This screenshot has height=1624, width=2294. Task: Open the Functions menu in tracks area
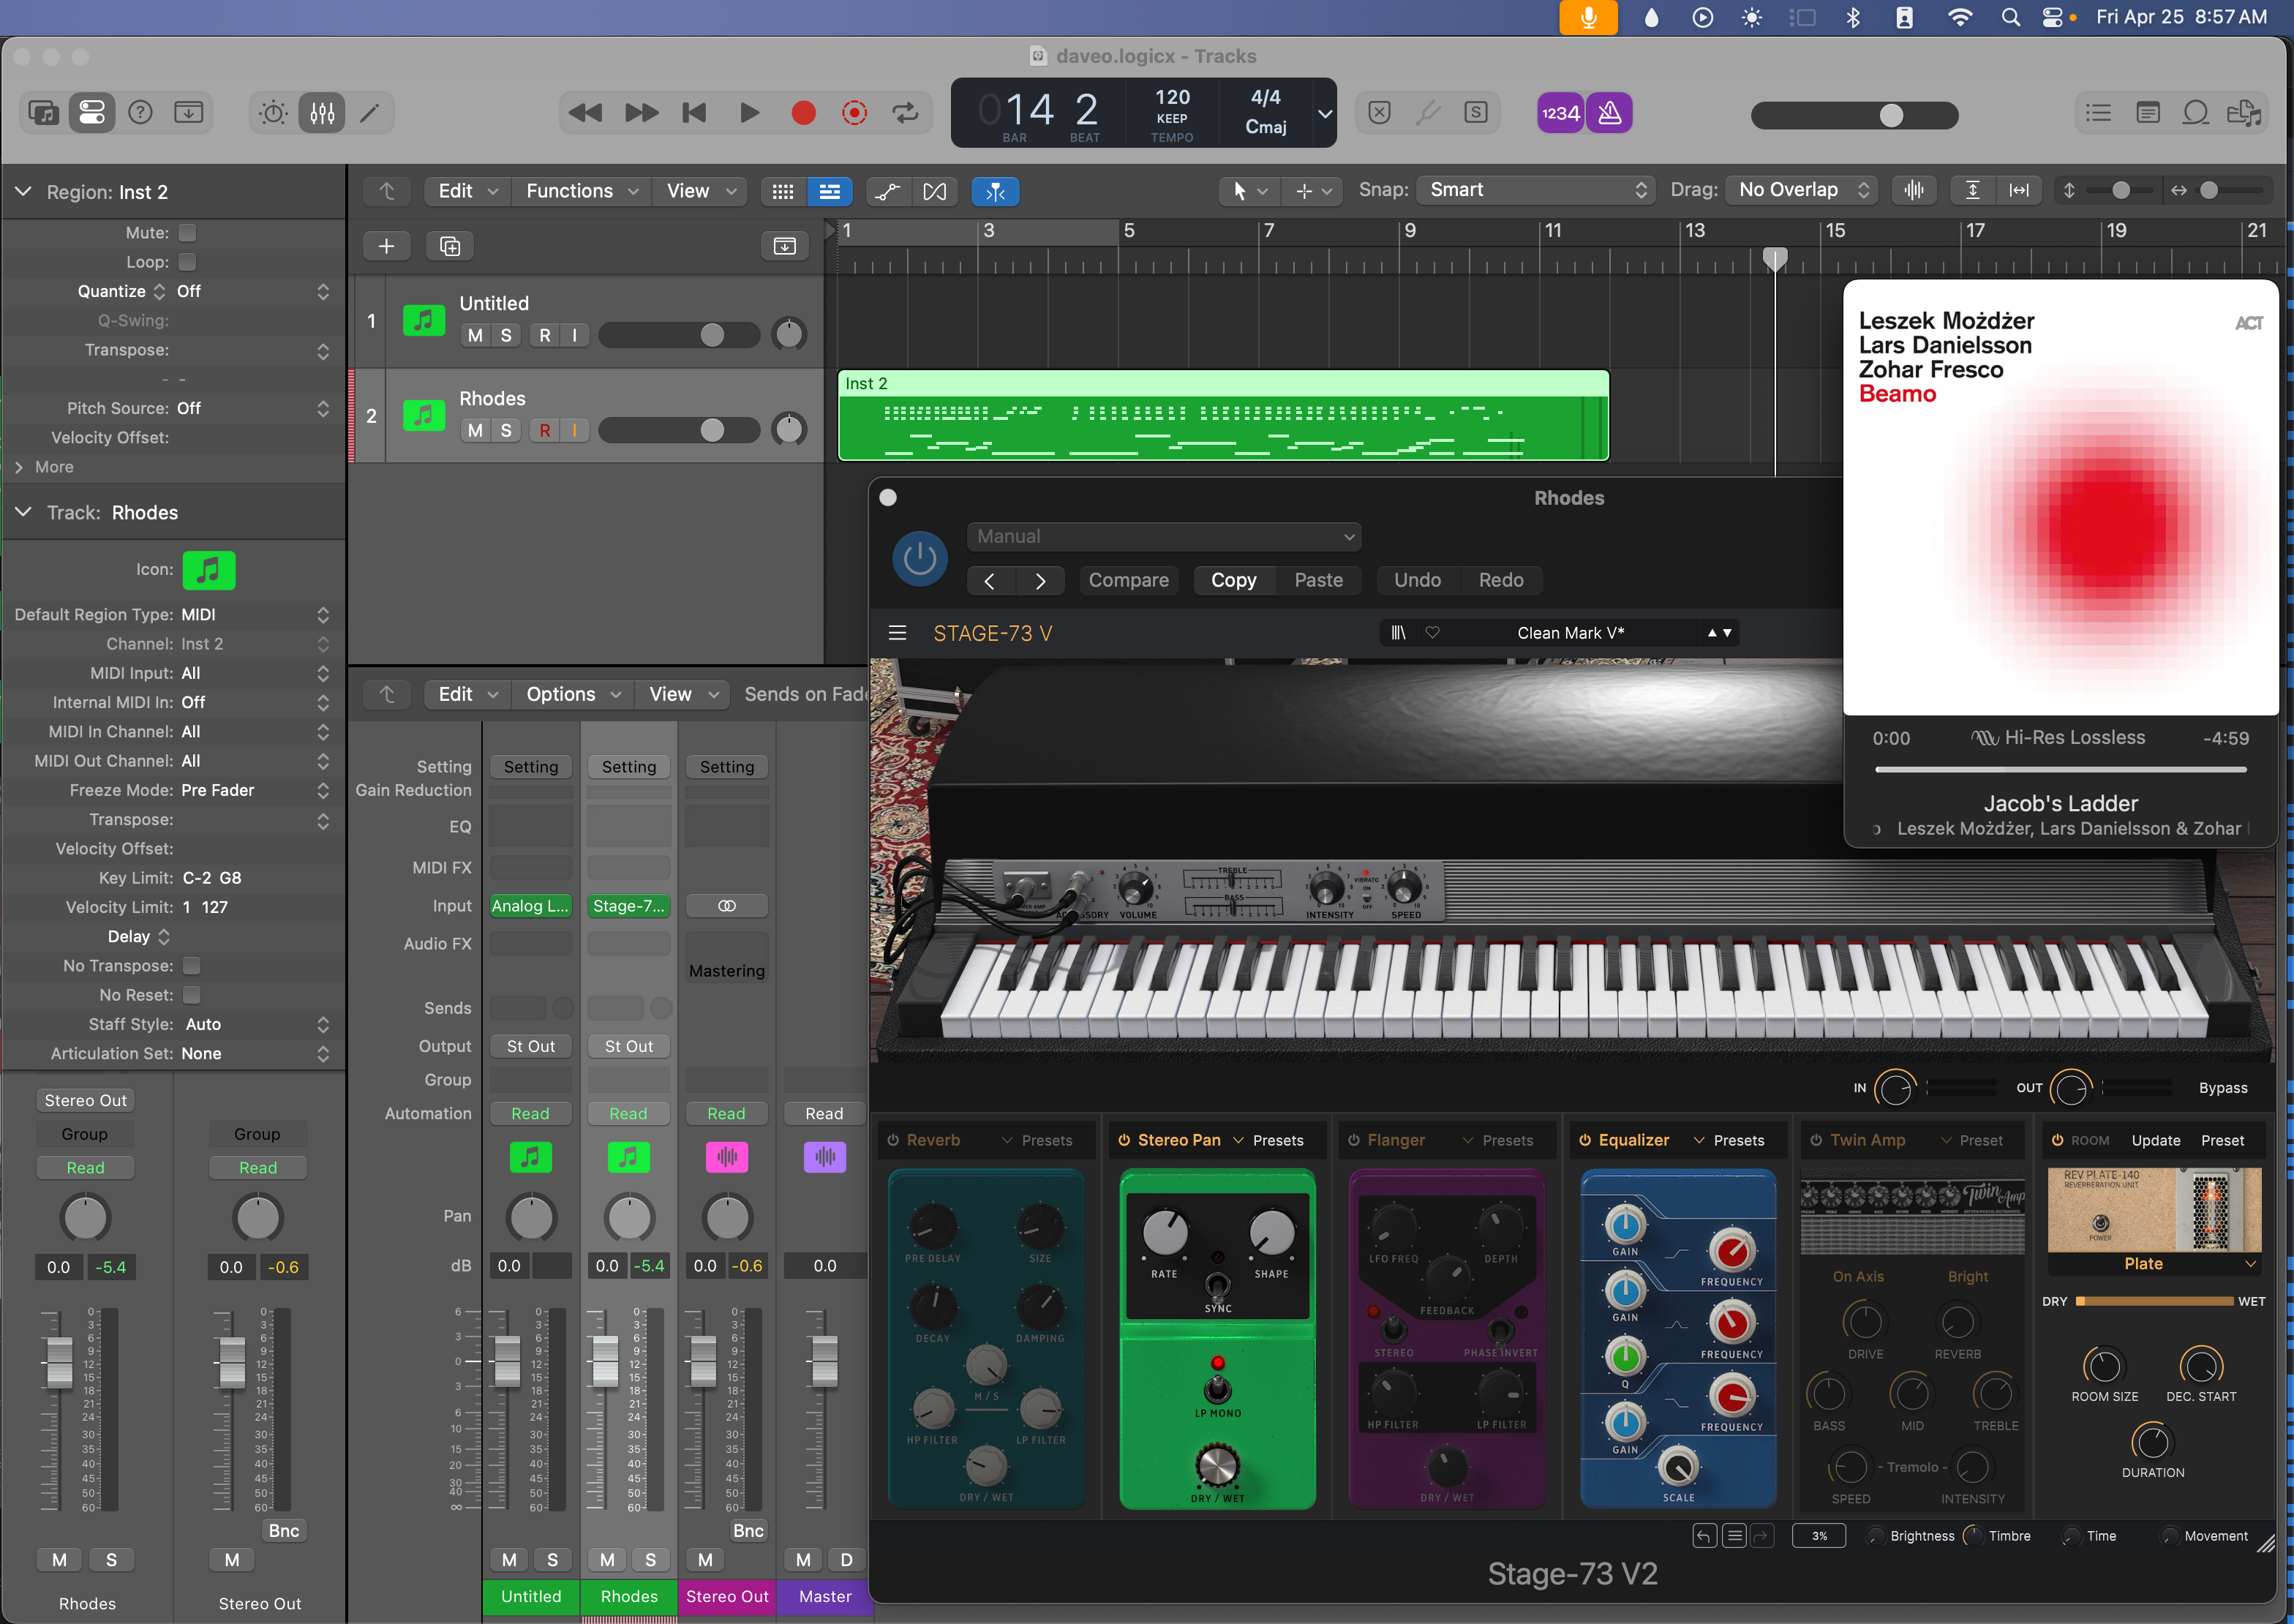581,191
